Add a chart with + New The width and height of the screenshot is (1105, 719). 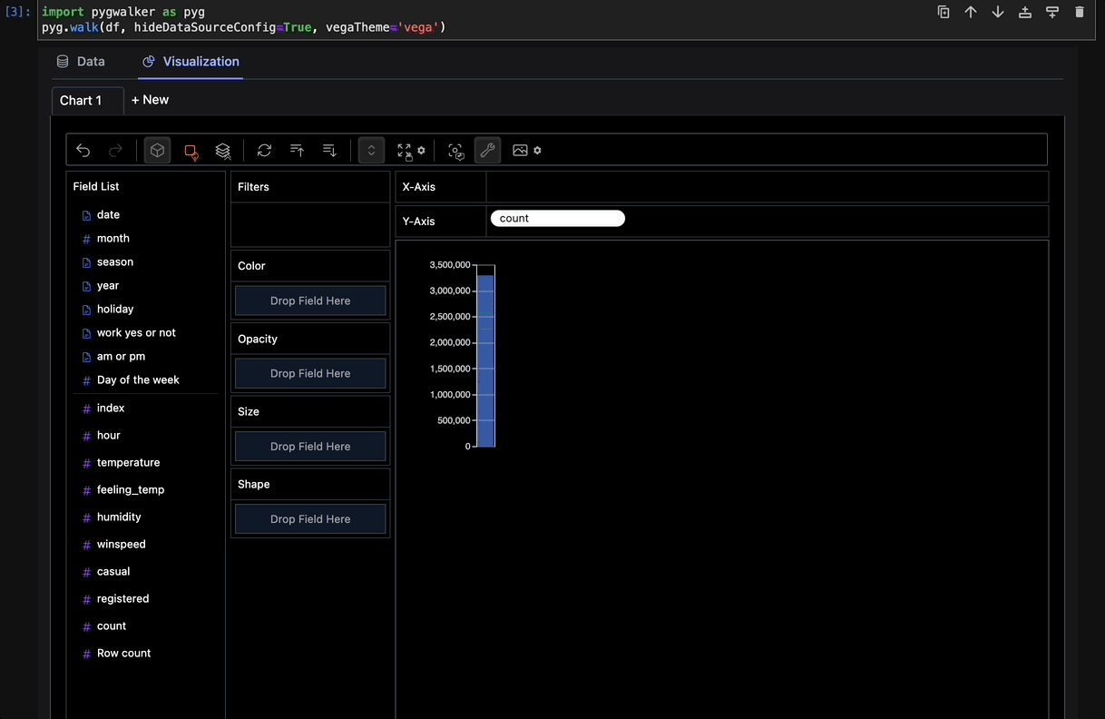(x=150, y=100)
